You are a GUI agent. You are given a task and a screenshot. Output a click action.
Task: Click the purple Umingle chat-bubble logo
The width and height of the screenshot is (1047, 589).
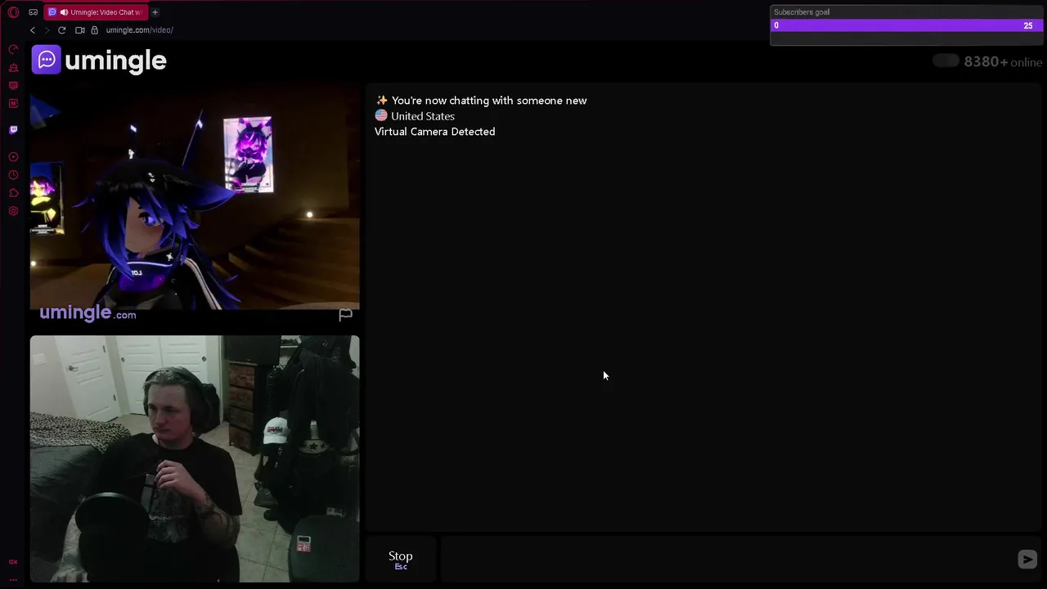46,60
